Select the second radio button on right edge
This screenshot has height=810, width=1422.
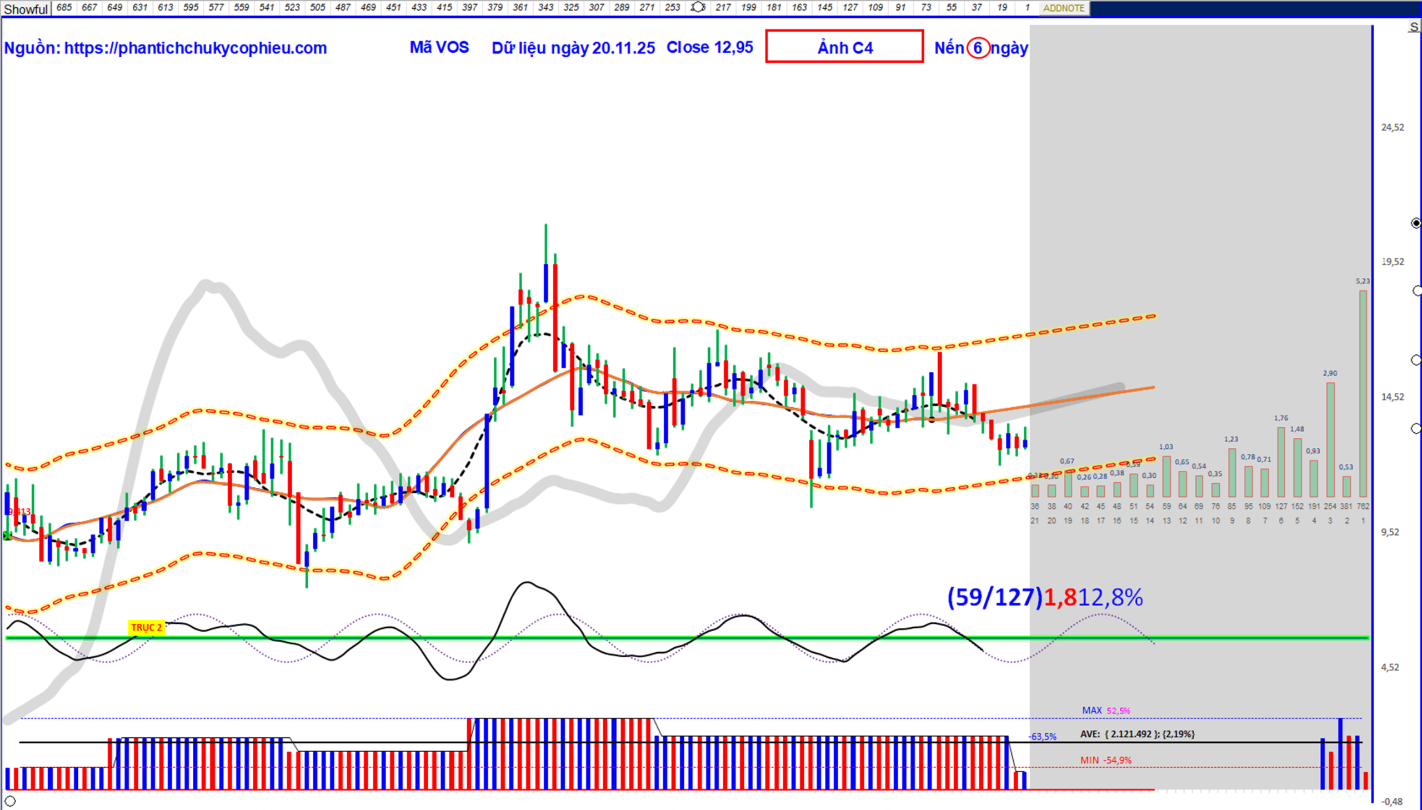[x=1416, y=291]
